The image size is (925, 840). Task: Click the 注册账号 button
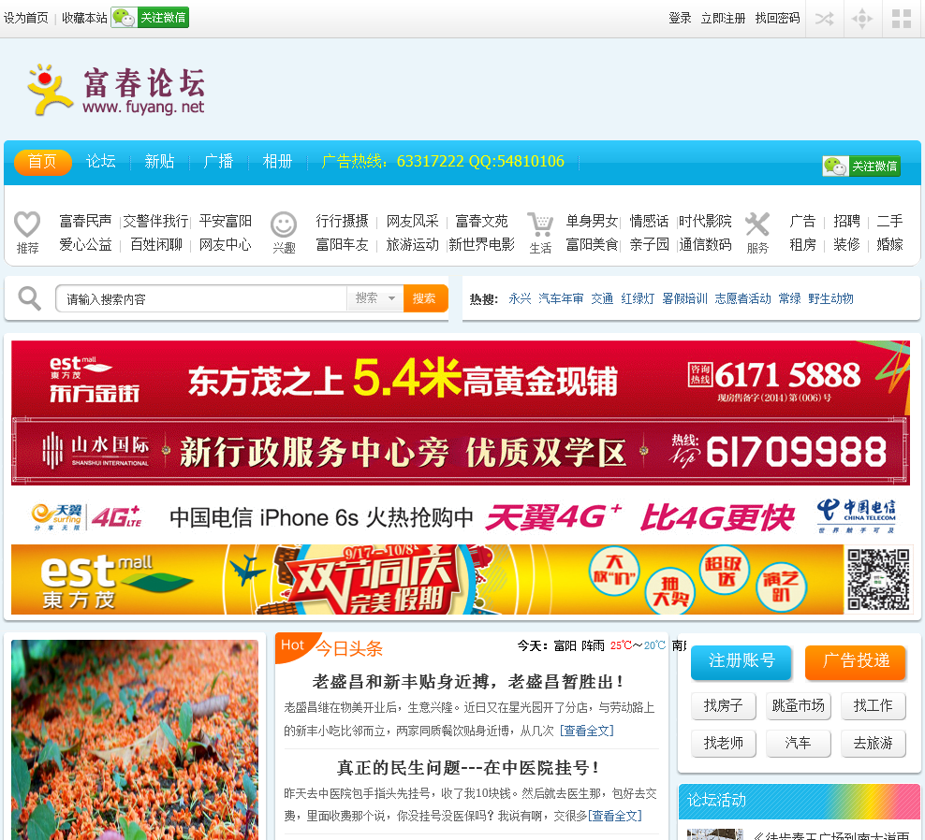(741, 661)
